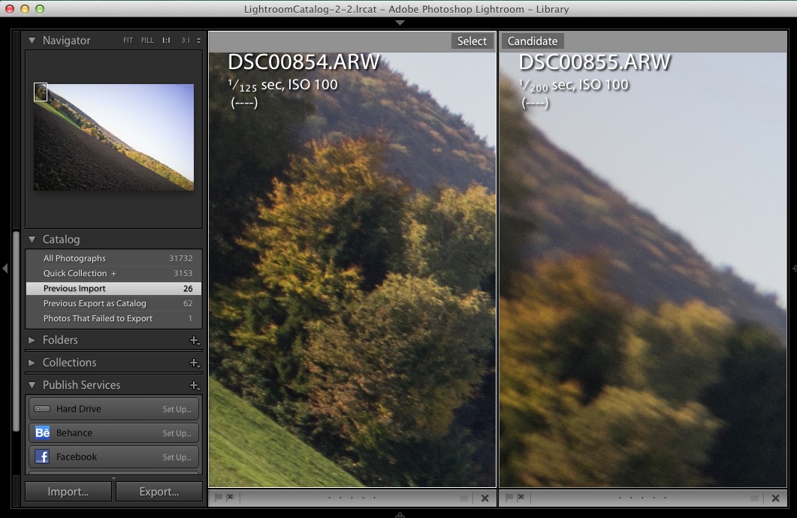
Task: Set star rating on Candidate photo
Action: click(x=642, y=498)
